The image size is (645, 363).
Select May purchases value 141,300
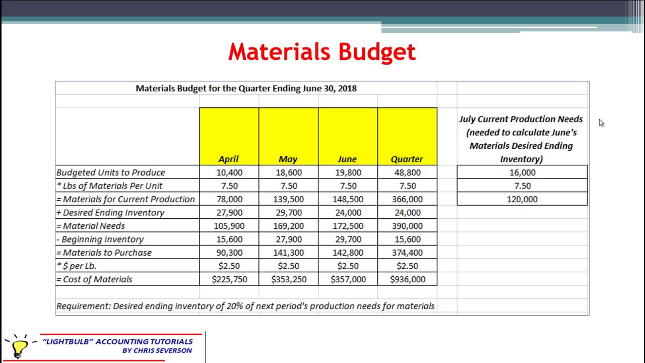point(289,253)
